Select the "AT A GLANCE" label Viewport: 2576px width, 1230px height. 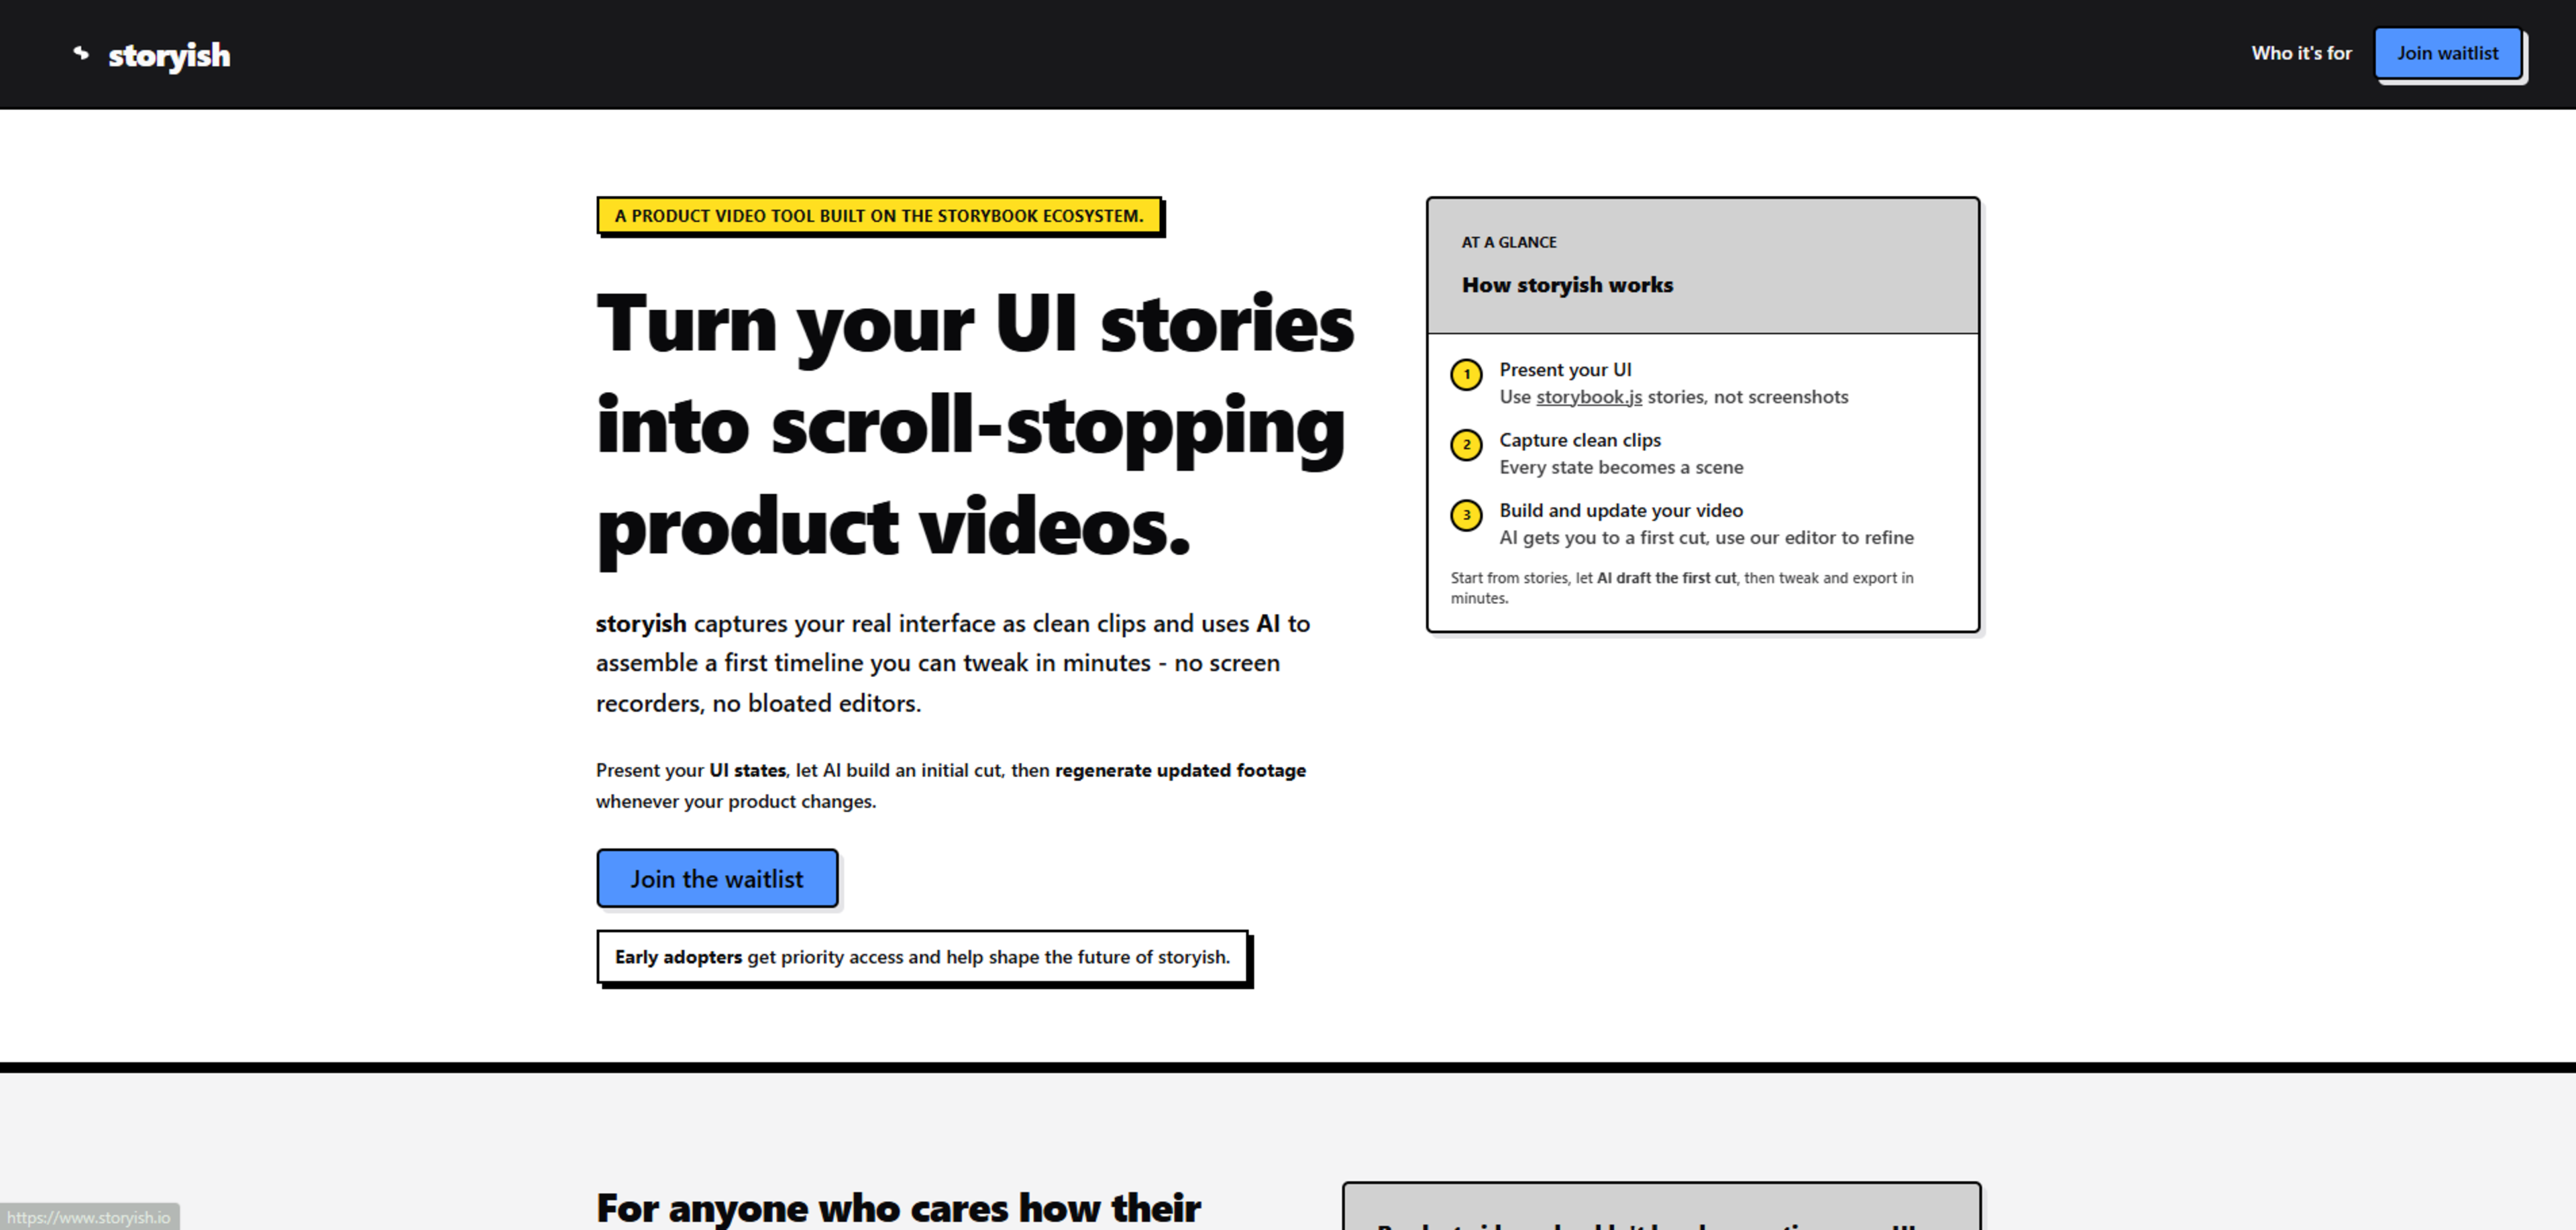pos(1509,242)
